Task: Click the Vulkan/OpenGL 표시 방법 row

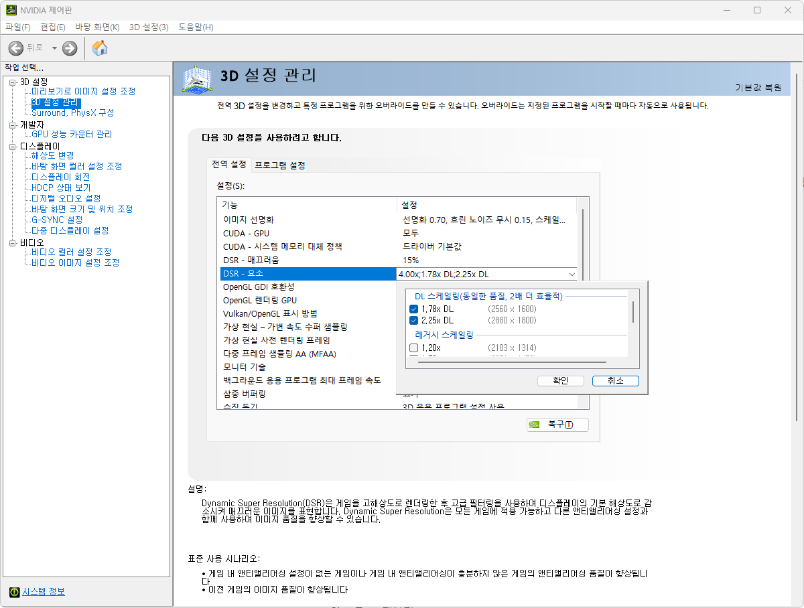Action: [308, 313]
